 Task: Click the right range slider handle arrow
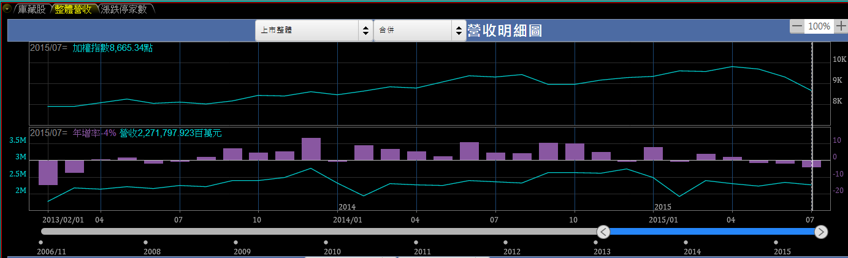[x=821, y=232]
